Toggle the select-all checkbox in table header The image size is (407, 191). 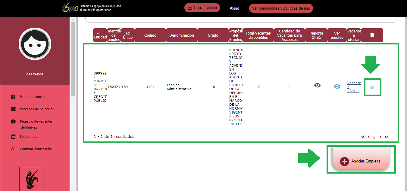pyautogui.click(x=372, y=35)
